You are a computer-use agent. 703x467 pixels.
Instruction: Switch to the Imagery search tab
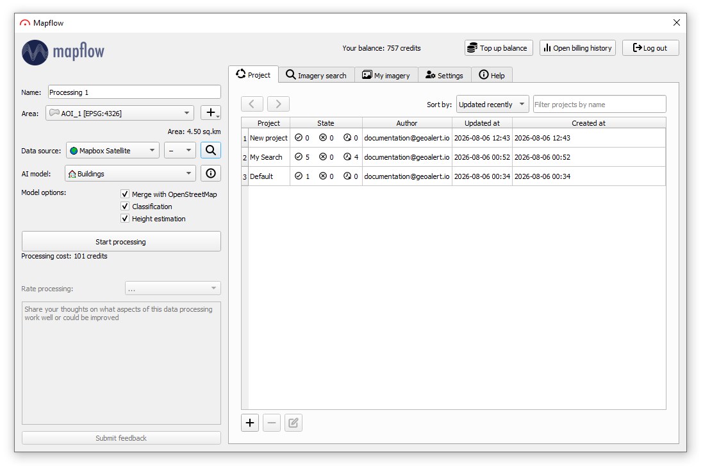(x=317, y=75)
